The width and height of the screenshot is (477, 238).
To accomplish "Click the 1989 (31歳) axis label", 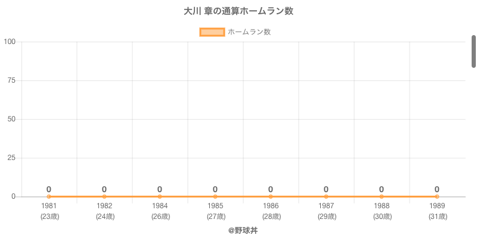I will click(437, 211).
